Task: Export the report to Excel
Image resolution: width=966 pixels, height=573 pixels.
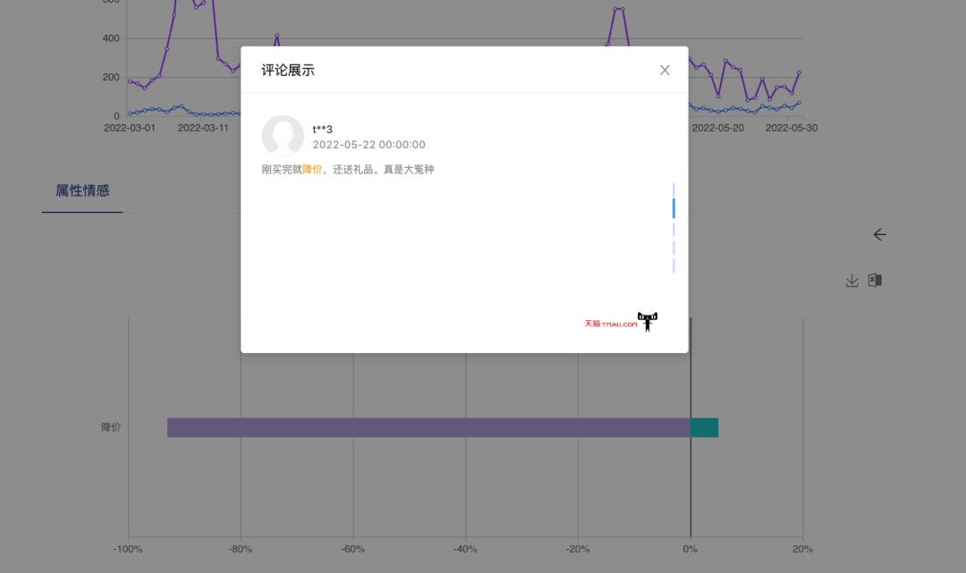Action: click(x=875, y=280)
